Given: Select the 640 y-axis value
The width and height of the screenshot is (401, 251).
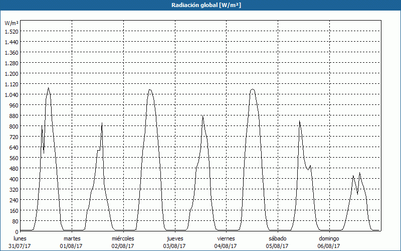Looking at the screenshot, I should click(14, 147).
